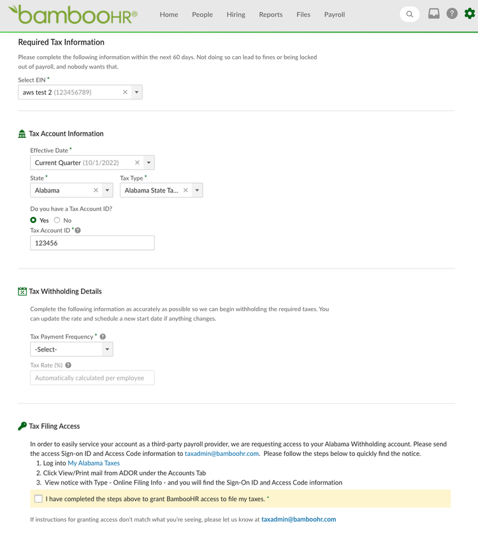Select Yes for having a Tax Account ID
This screenshot has width=478, height=544.
pyautogui.click(x=33, y=220)
